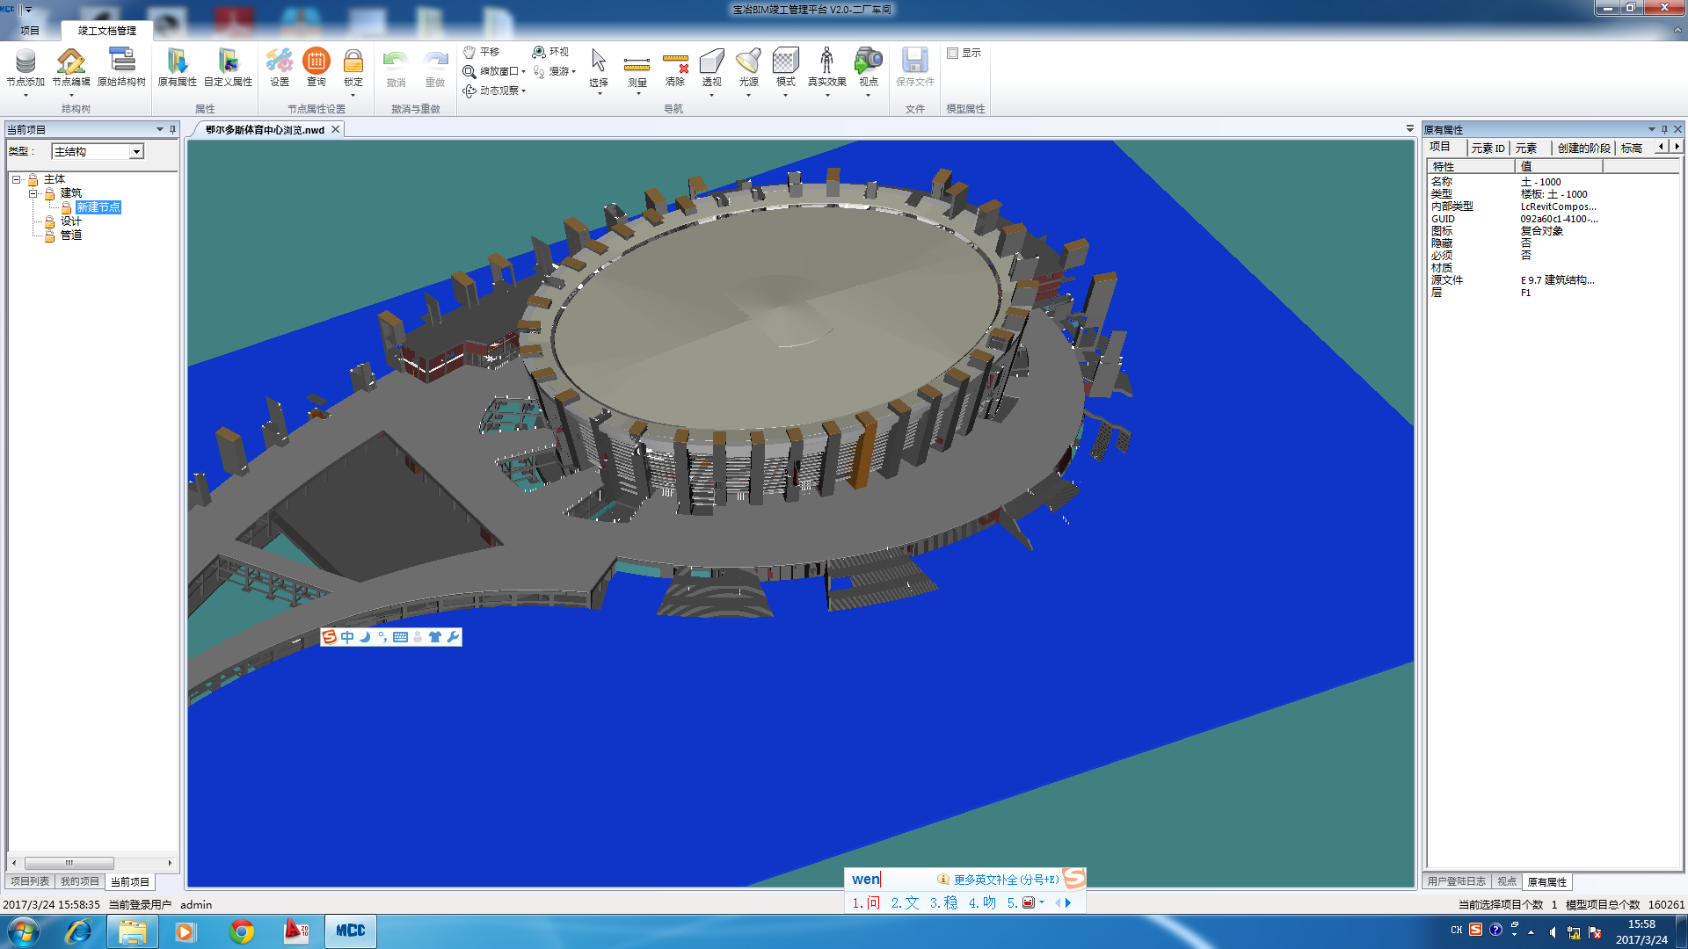Activate the 平移 pan tool
1688x949 pixels.
481,52
